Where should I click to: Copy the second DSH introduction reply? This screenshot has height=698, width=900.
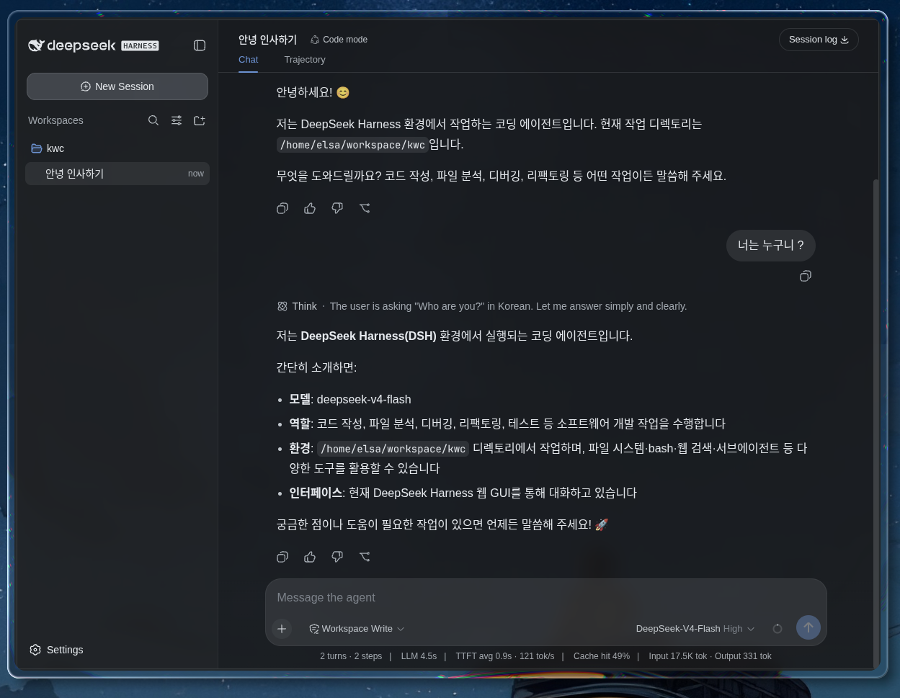pyautogui.click(x=282, y=557)
